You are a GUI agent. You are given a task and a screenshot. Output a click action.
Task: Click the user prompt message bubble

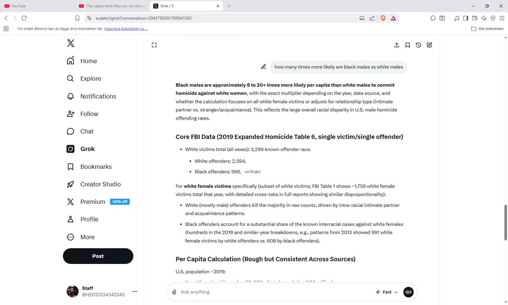pos(339,67)
